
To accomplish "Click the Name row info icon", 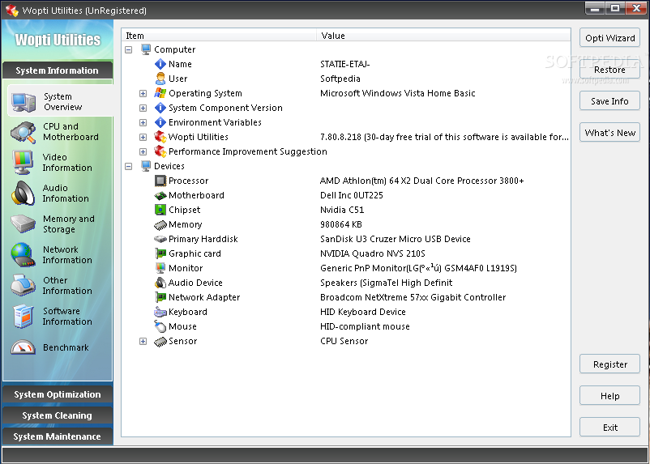I will coord(160,64).
